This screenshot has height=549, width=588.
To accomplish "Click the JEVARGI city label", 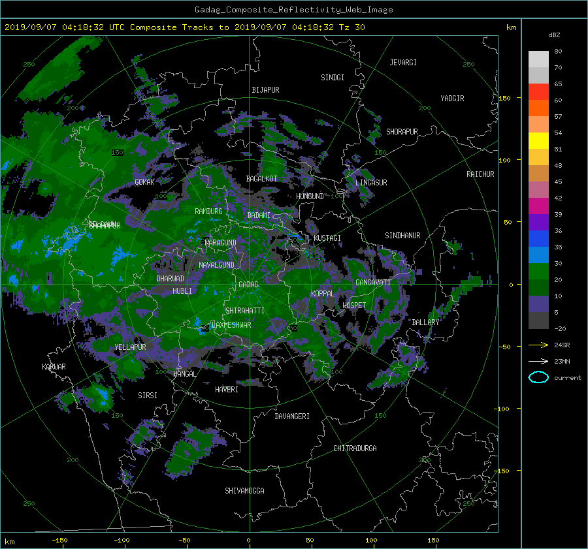I will 403,63.
